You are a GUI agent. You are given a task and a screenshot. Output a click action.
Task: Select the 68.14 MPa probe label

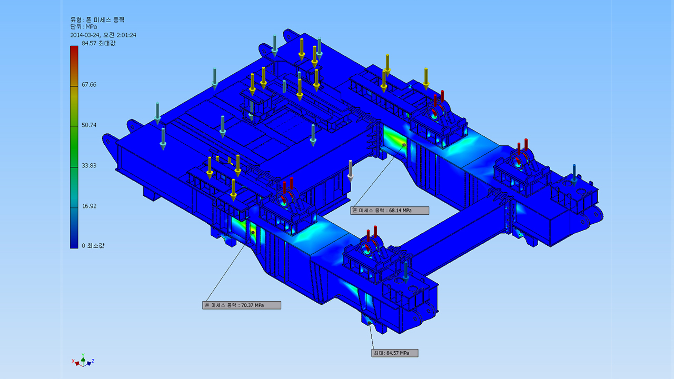tap(390, 211)
